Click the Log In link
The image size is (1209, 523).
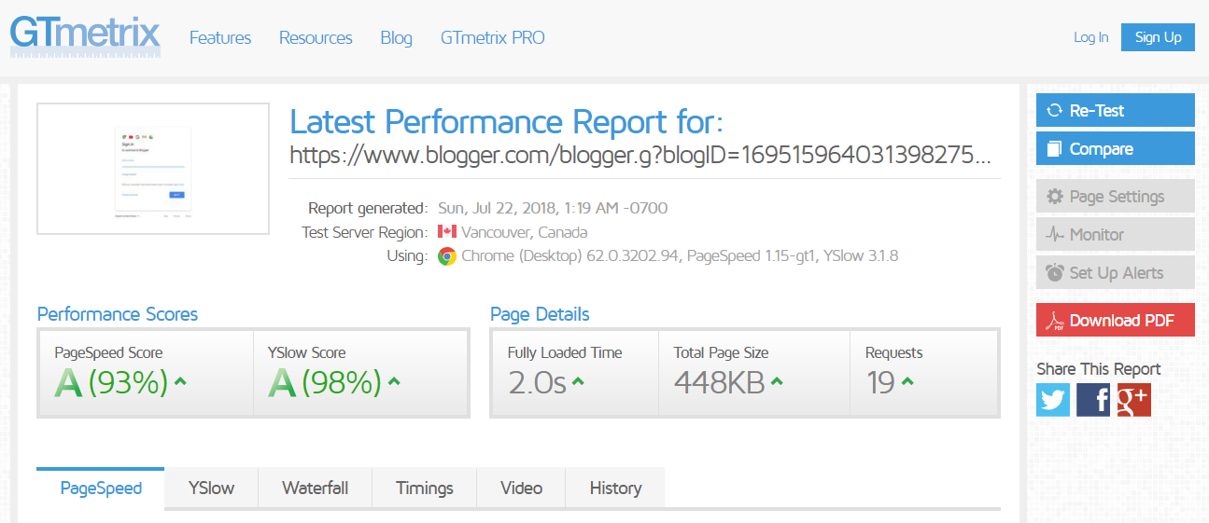pyautogui.click(x=1091, y=37)
